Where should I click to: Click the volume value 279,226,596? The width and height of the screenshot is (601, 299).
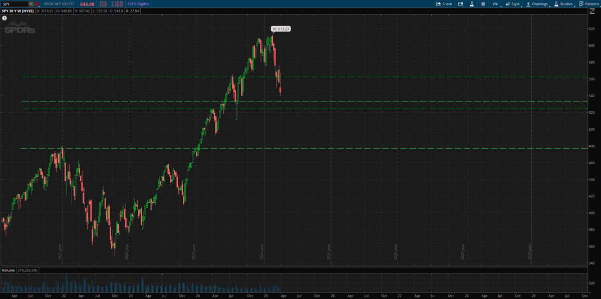[27, 270]
